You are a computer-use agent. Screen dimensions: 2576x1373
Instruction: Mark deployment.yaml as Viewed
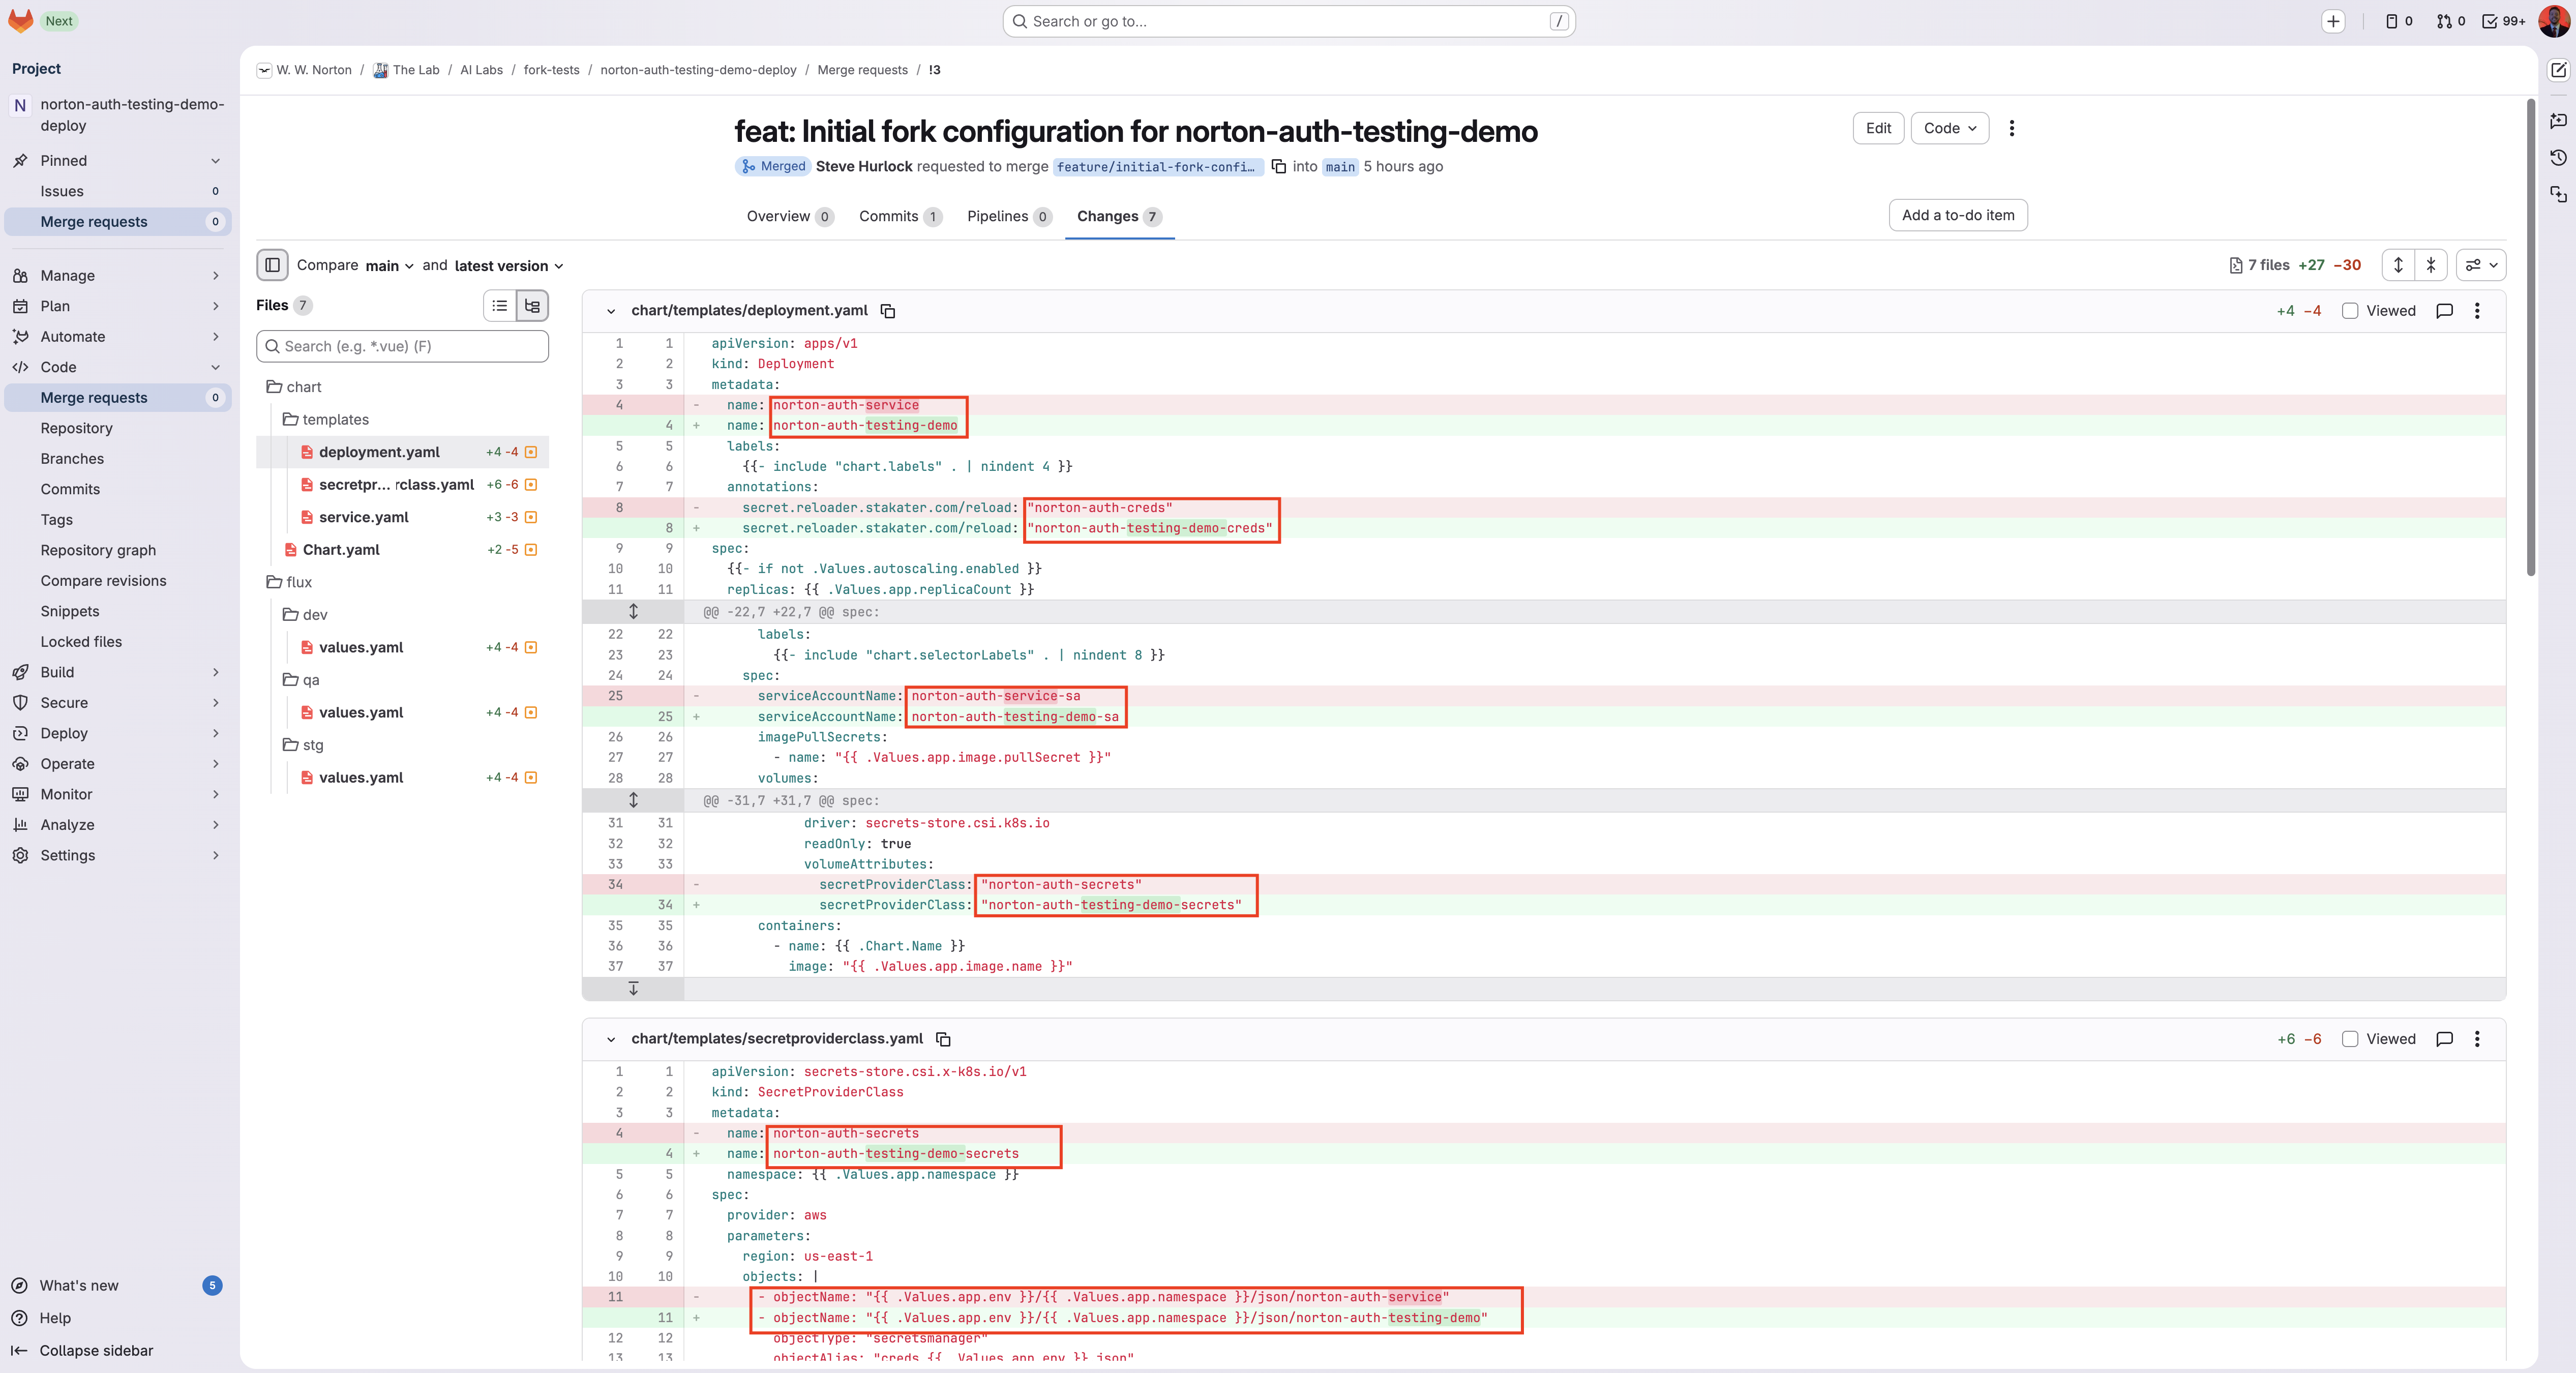(x=2350, y=311)
